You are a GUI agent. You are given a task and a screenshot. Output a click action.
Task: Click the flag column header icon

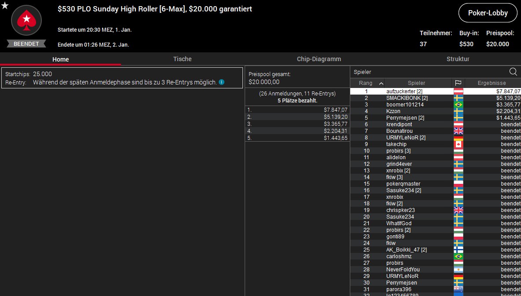point(458,83)
